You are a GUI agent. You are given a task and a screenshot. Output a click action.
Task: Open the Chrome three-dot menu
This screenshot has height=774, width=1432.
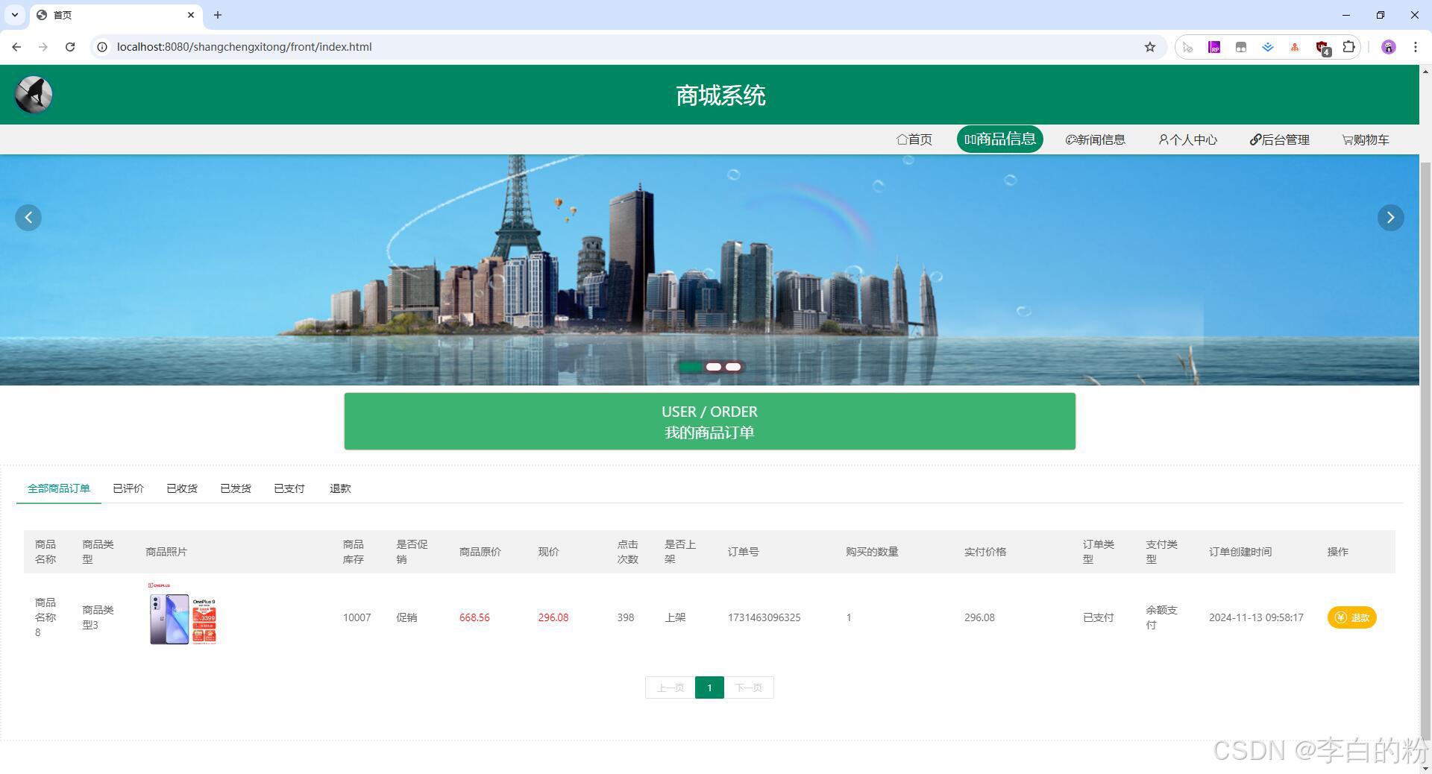point(1415,47)
